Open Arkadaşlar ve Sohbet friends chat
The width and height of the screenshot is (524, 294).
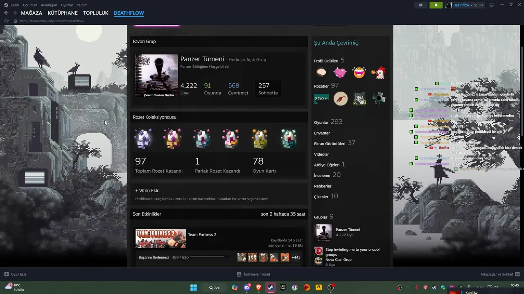click(x=500, y=274)
